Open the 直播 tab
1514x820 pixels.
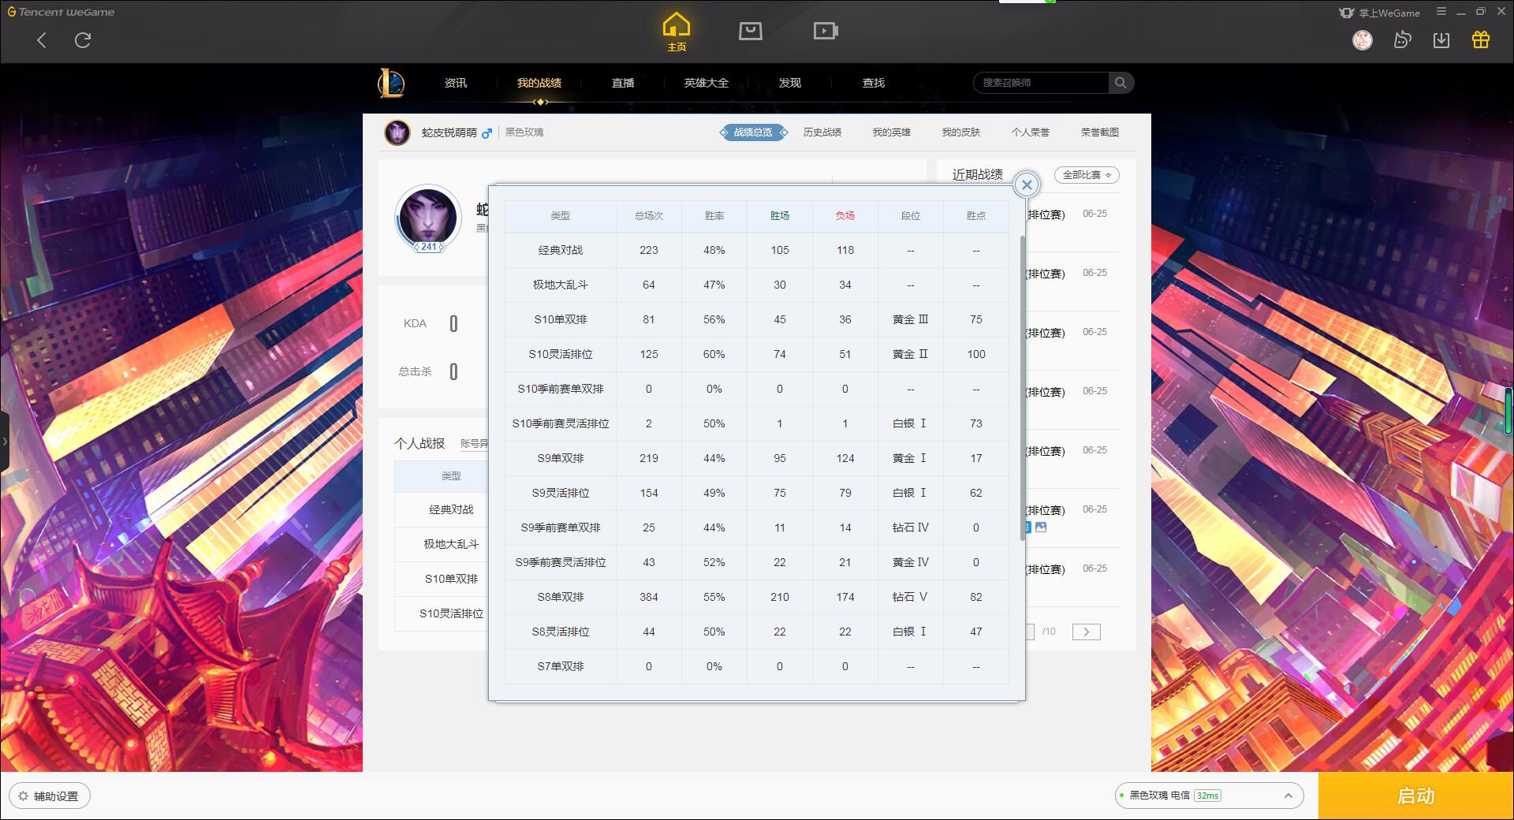click(x=623, y=83)
